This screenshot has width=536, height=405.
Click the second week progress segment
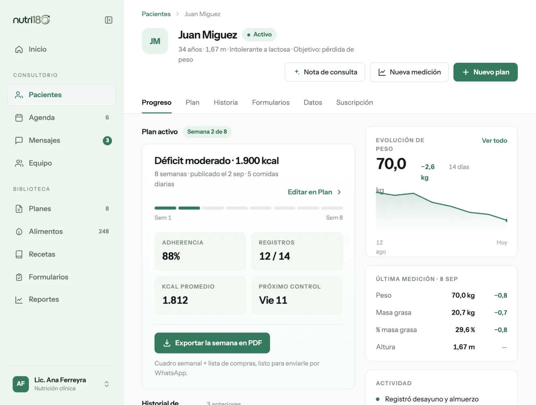[189, 208]
